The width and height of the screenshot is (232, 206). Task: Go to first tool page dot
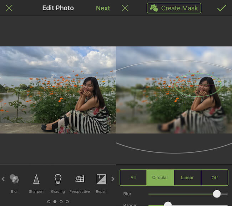pyautogui.click(x=49, y=202)
